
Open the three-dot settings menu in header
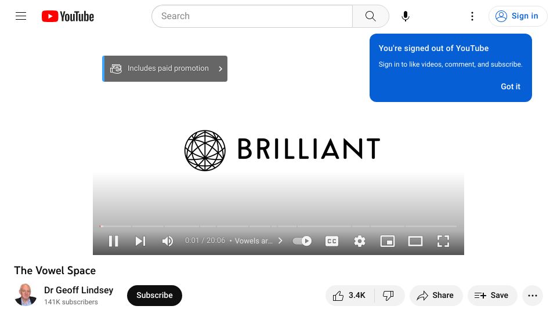point(472,16)
